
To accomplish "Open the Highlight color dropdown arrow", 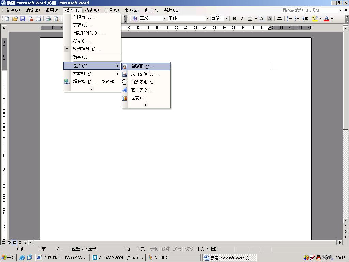I will 320,19.
